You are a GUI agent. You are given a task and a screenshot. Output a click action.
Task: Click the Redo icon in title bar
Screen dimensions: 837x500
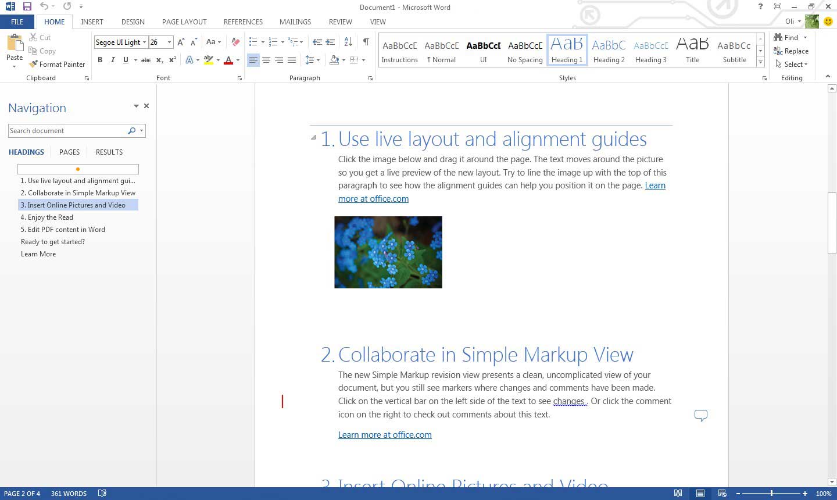point(67,6)
